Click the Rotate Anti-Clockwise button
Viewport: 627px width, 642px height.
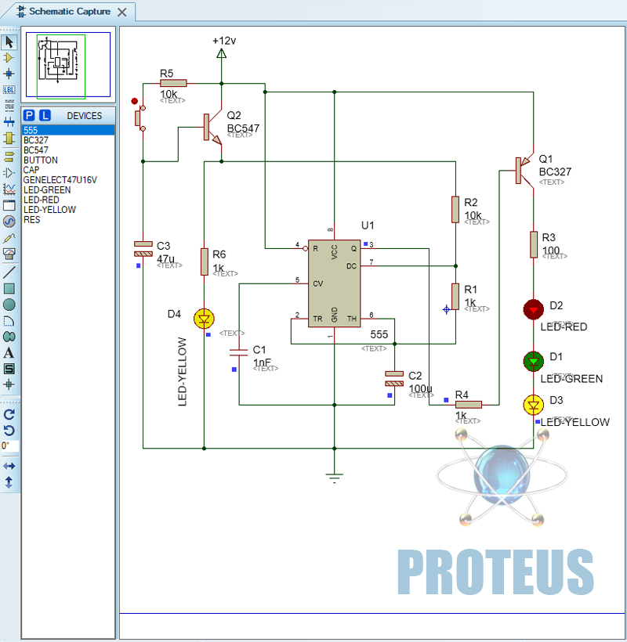tap(9, 430)
